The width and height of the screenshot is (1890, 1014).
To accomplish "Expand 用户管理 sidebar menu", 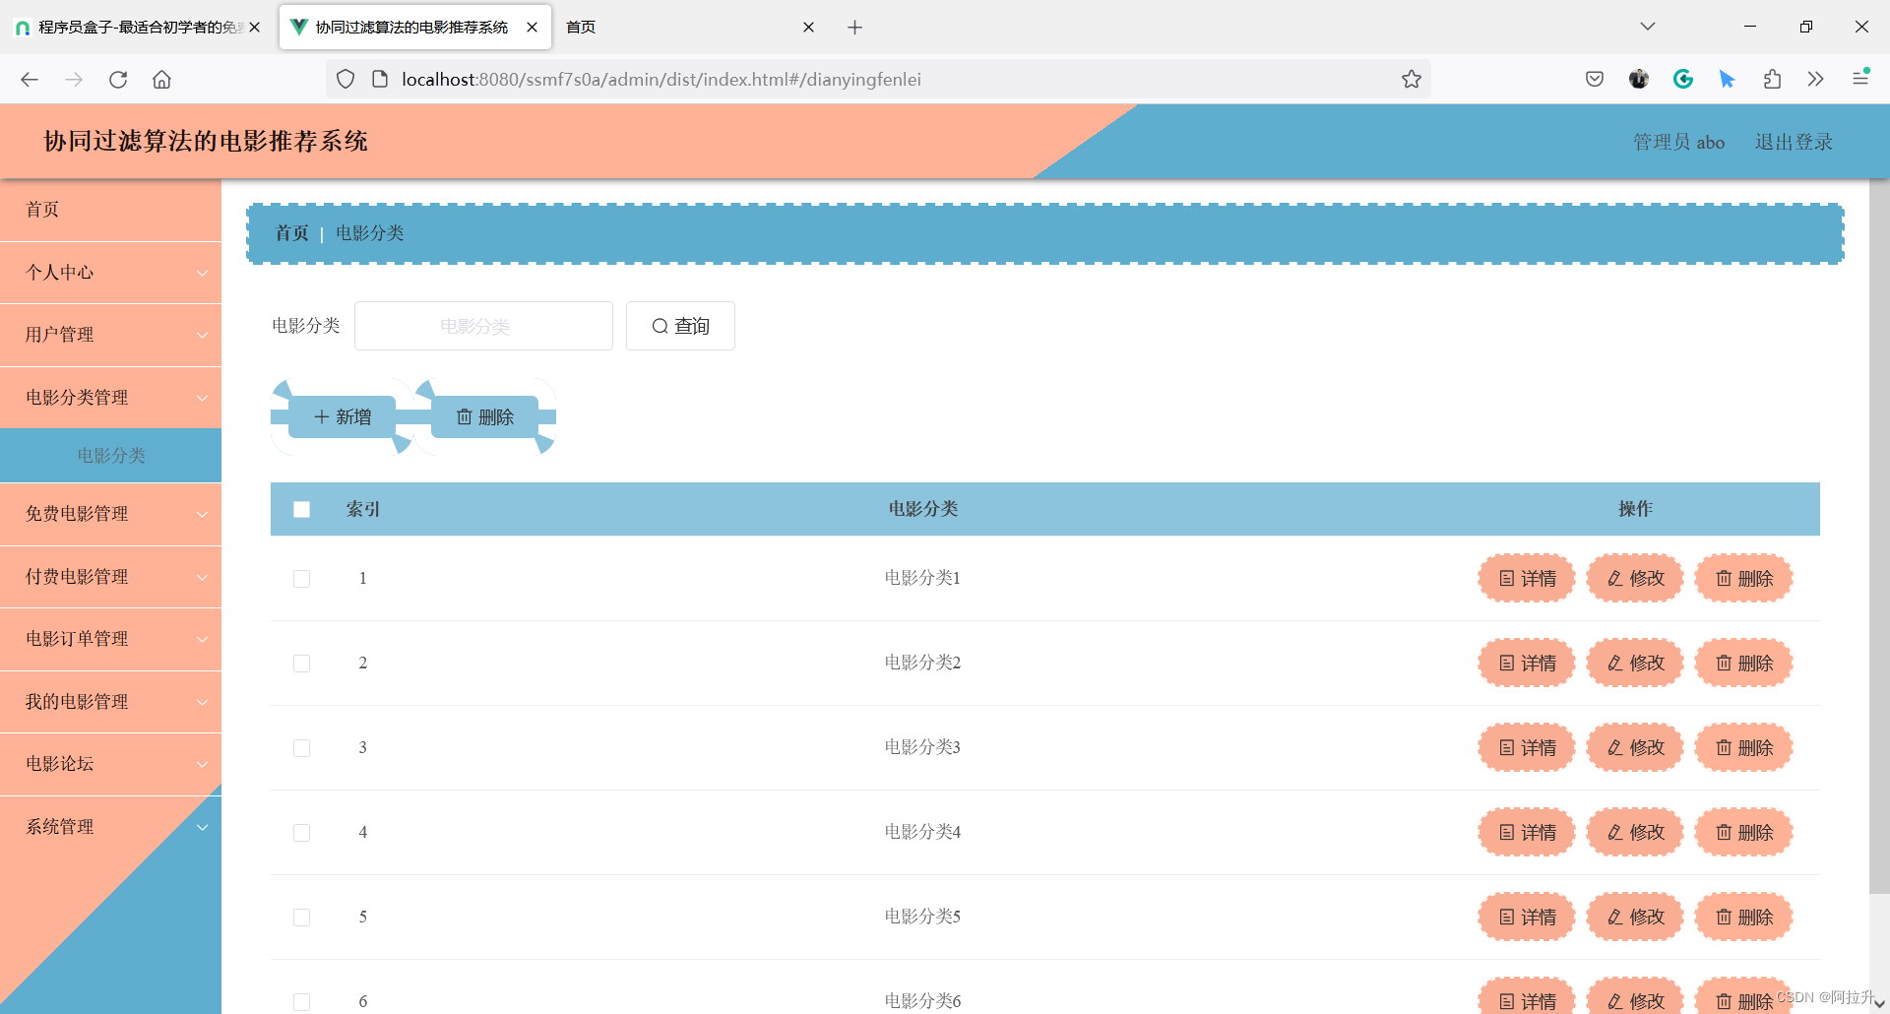I will tap(110, 335).
